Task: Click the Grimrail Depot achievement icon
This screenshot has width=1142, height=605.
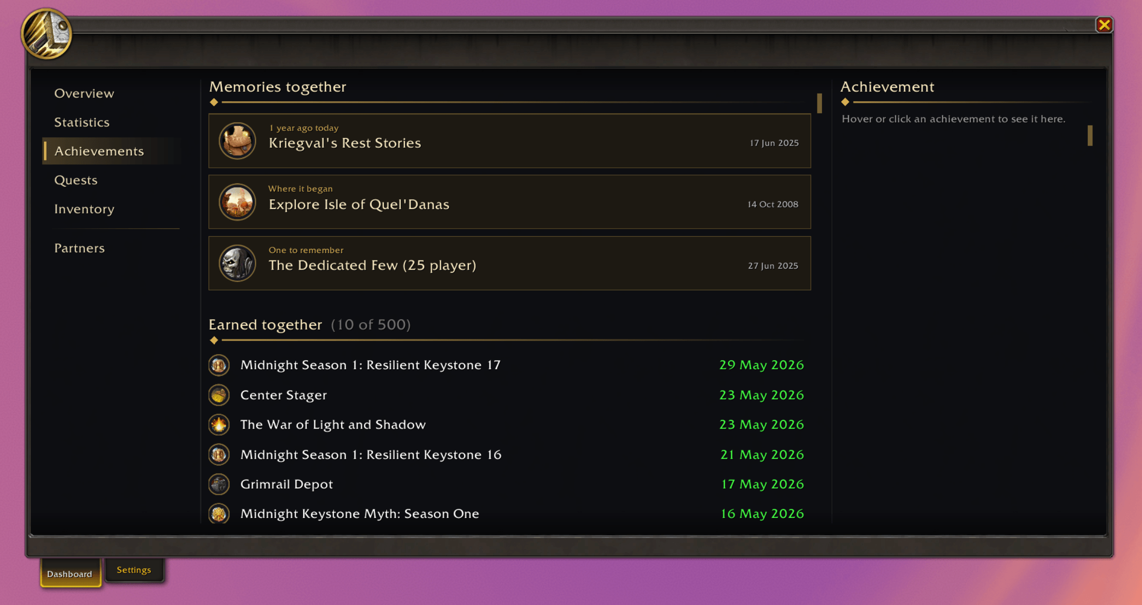Action: coord(219,484)
